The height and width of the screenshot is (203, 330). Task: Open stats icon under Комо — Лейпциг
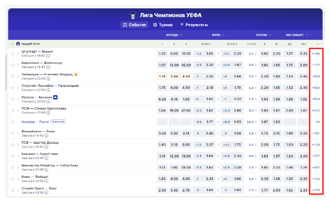point(47,181)
